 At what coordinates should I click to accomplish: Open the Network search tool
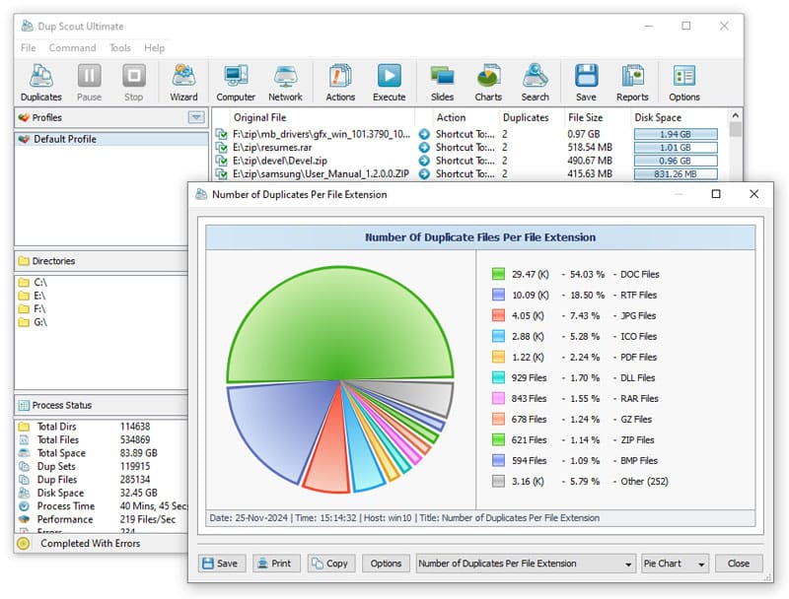click(x=285, y=83)
